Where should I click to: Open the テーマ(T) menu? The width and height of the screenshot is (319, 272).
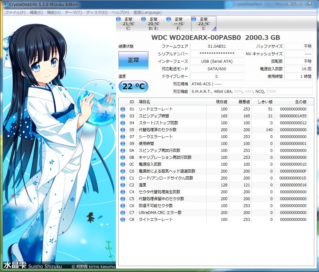[x=73, y=13]
